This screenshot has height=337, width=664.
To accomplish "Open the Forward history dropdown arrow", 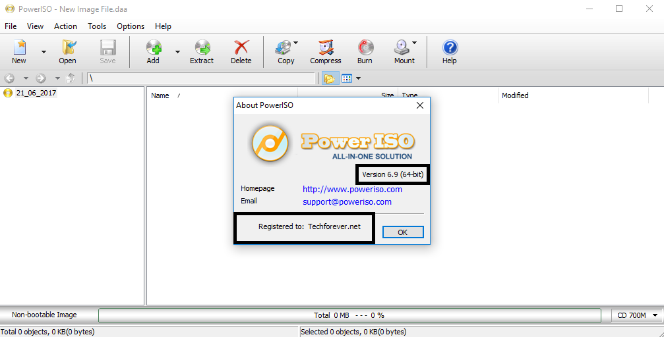I will click(57, 78).
